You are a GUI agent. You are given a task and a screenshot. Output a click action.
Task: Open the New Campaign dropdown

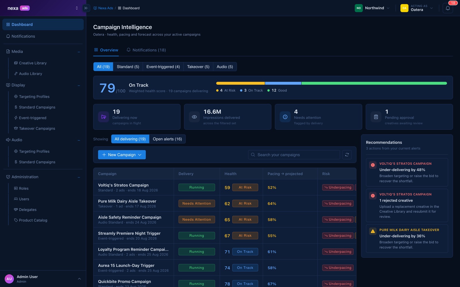(122, 155)
